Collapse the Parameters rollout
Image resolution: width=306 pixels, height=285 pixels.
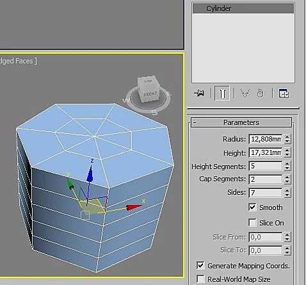[x=241, y=122]
